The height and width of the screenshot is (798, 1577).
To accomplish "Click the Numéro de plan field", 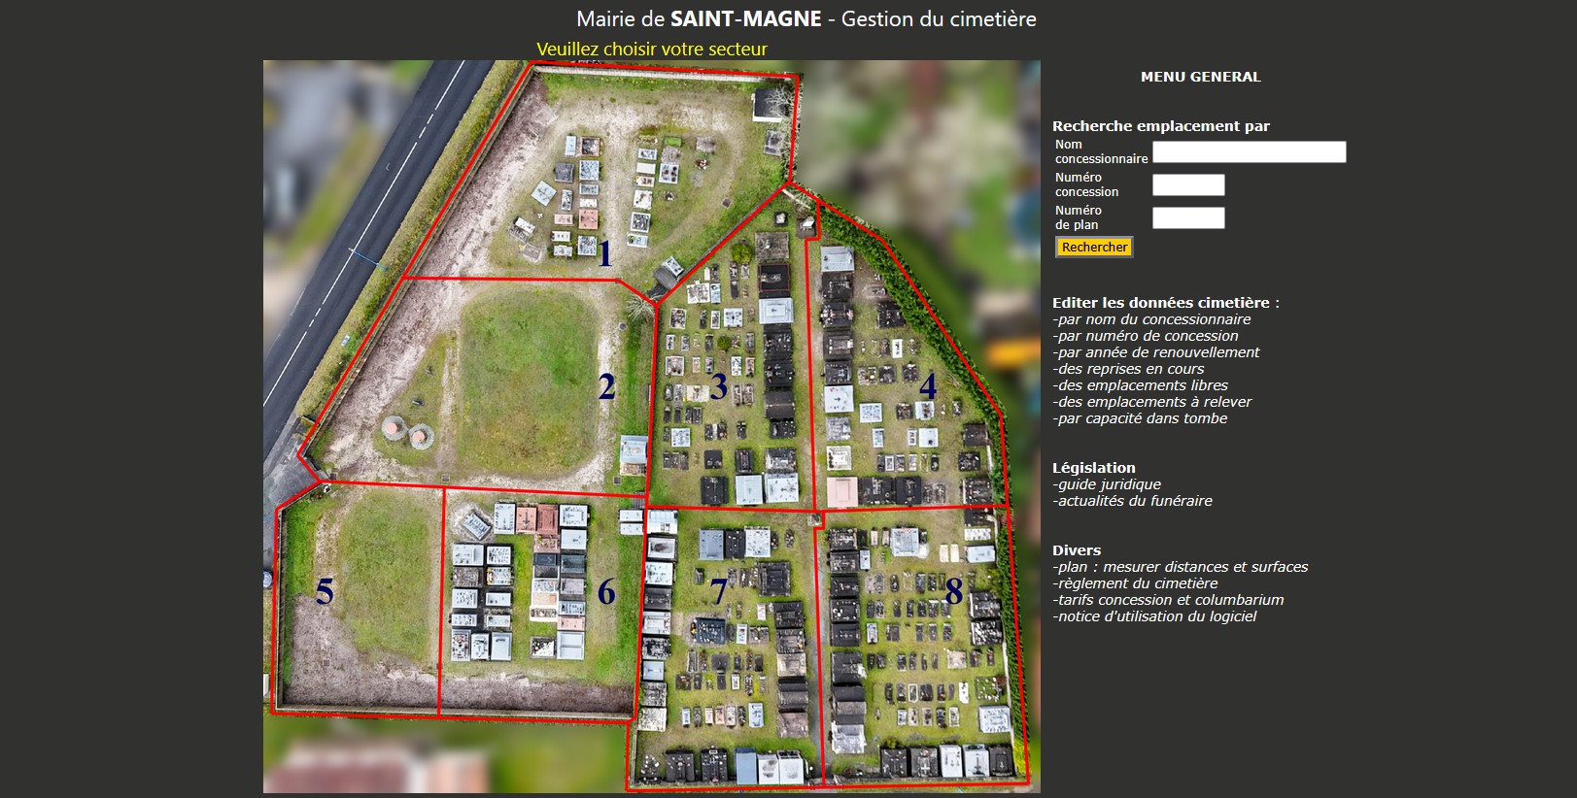I will click(x=1188, y=218).
